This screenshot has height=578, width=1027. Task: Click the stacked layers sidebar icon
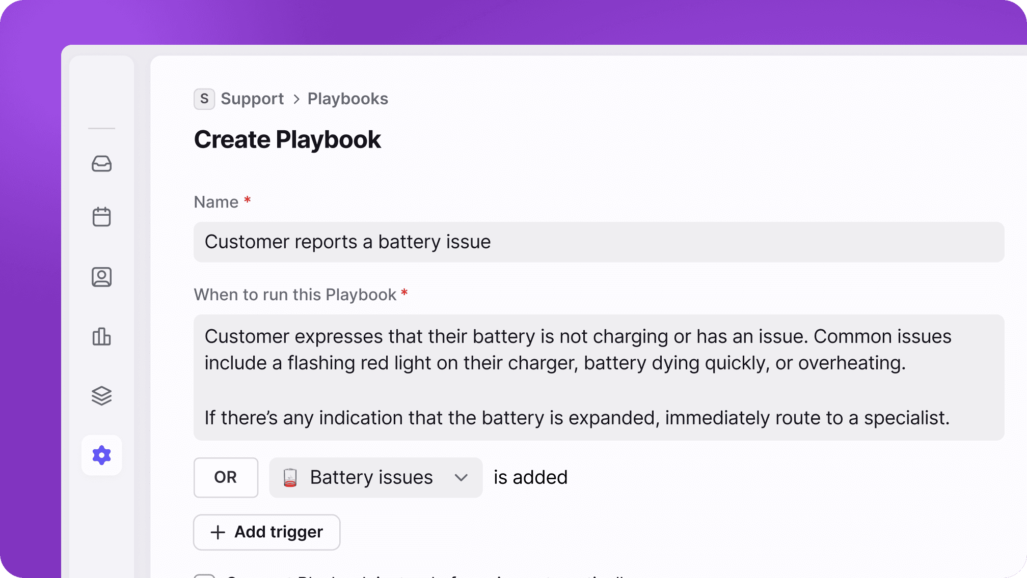[x=101, y=396]
